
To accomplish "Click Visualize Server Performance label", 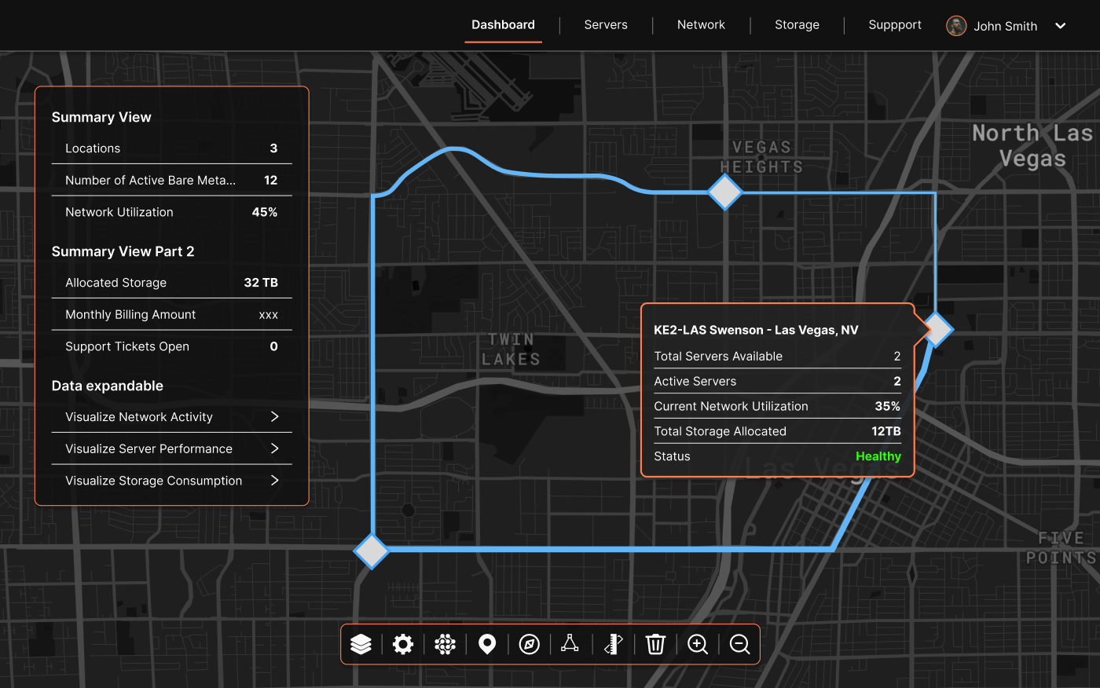I will click(x=148, y=448).
